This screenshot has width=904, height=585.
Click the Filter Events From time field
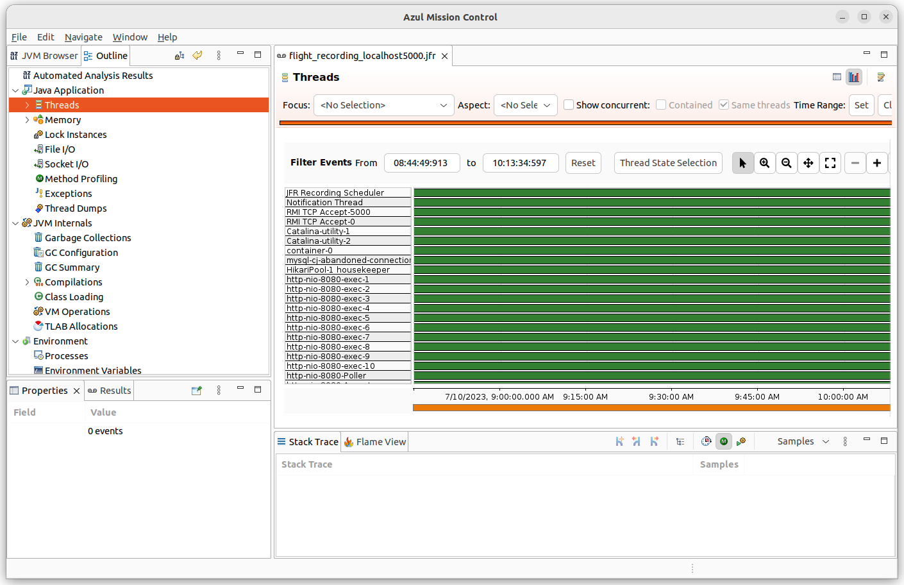421,163
